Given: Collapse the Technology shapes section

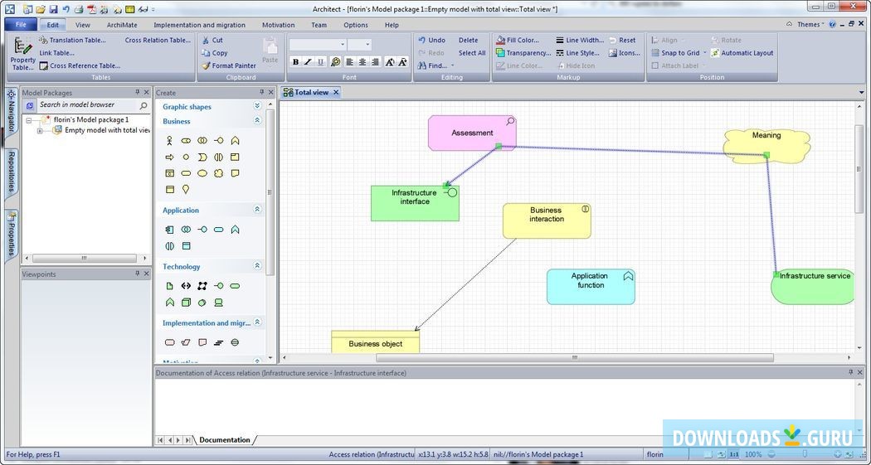Looking at the screenshot, I should [257, 266].
